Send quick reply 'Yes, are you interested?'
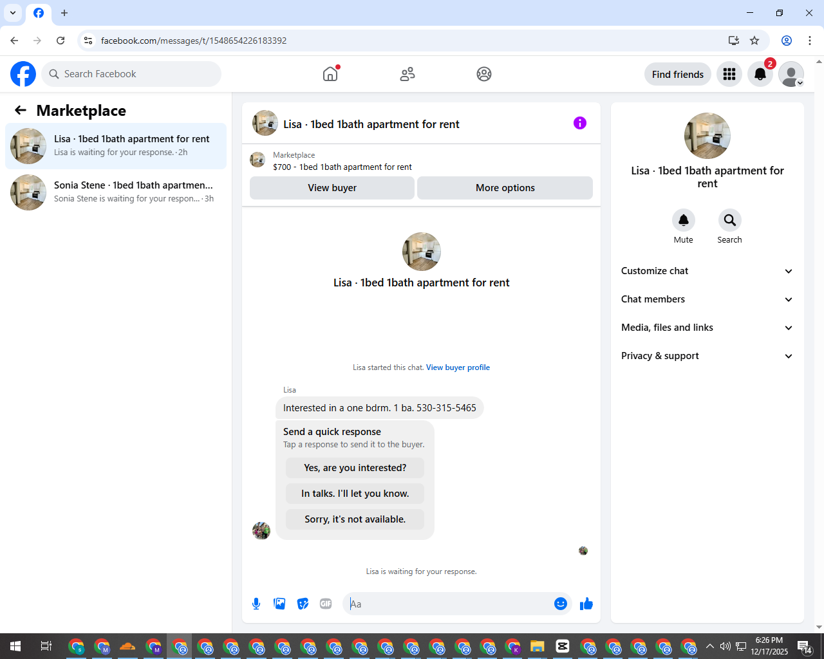The image size is (824, 659). tap(355, 468)
